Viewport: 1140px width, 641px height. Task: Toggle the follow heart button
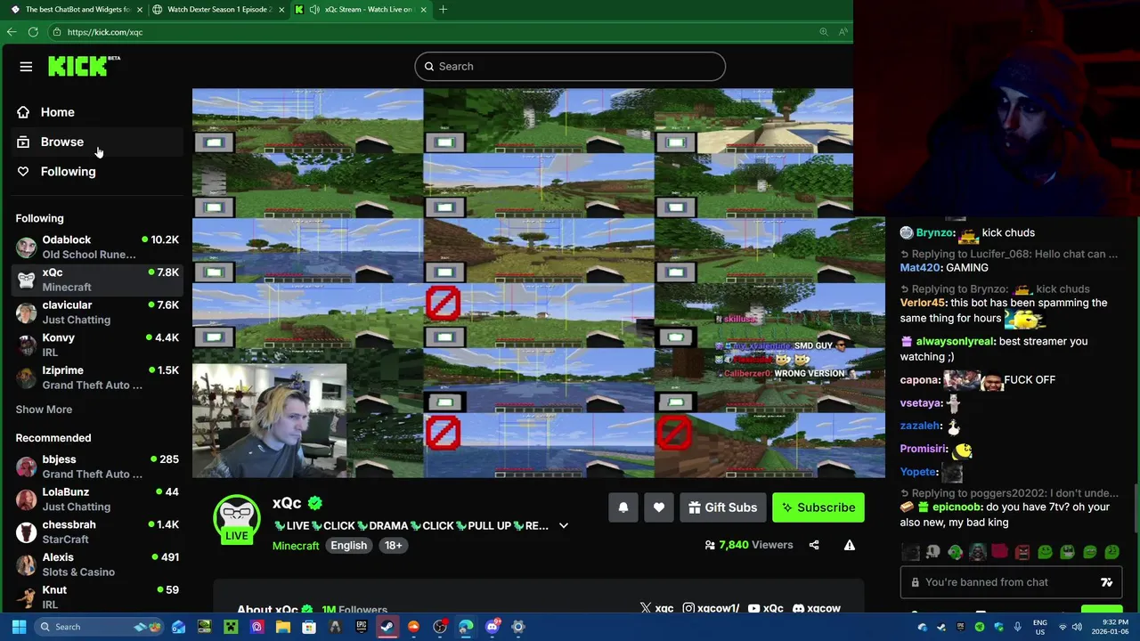pos(659,507)
